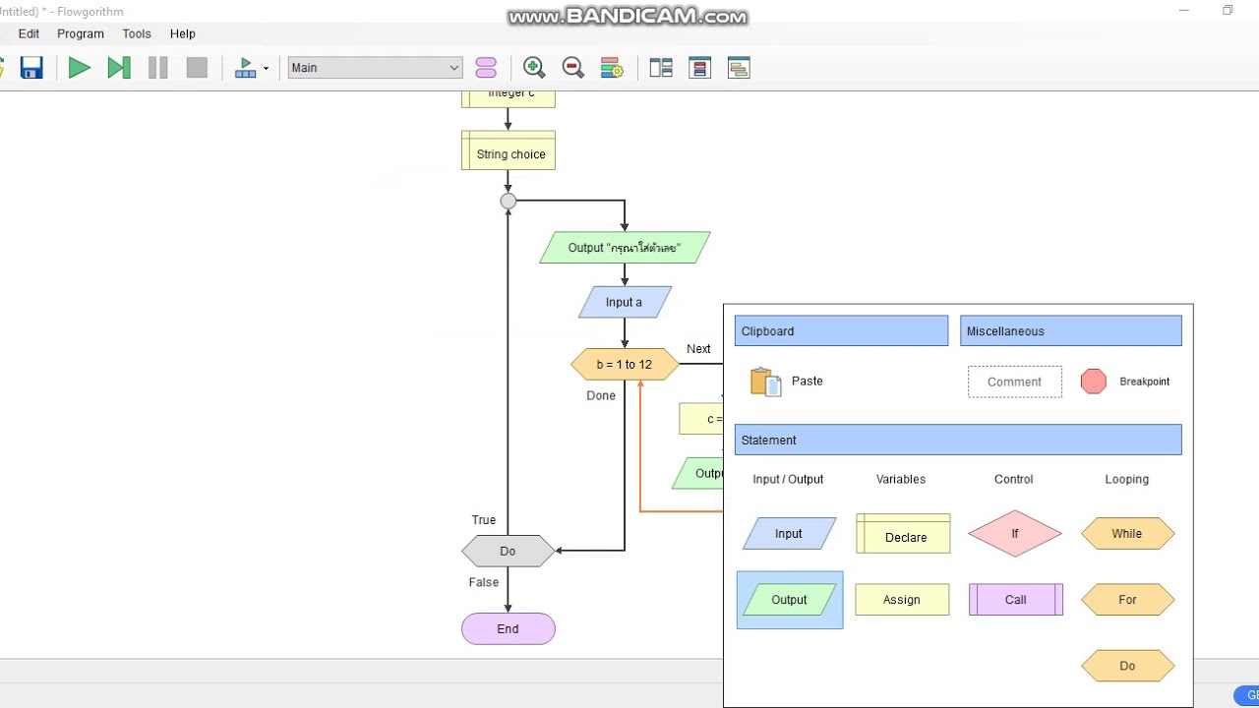Open the Help menu

click(x=183, y=33)
